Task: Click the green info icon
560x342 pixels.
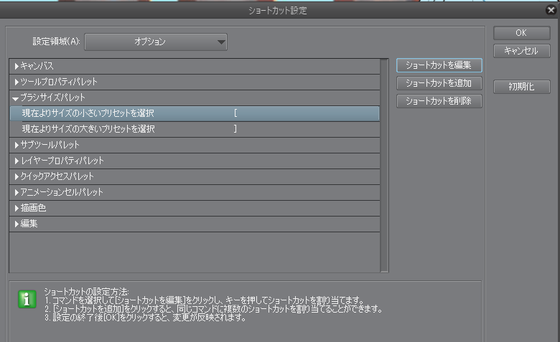Action: click(x=27, y=299)
